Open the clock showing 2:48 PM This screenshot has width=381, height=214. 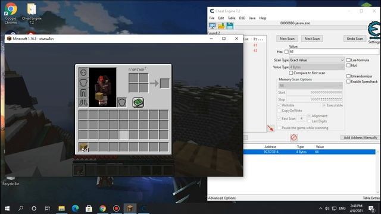tap(356, 209)
